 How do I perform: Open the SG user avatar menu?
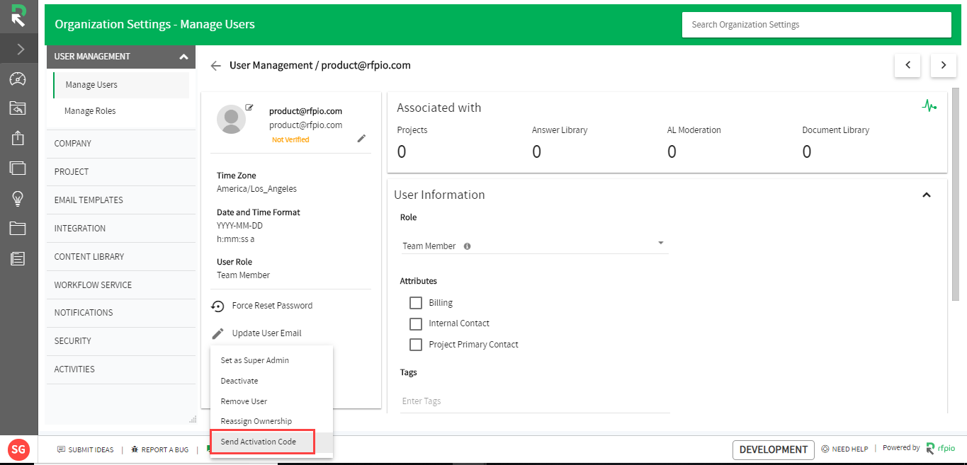coord(19,449)
